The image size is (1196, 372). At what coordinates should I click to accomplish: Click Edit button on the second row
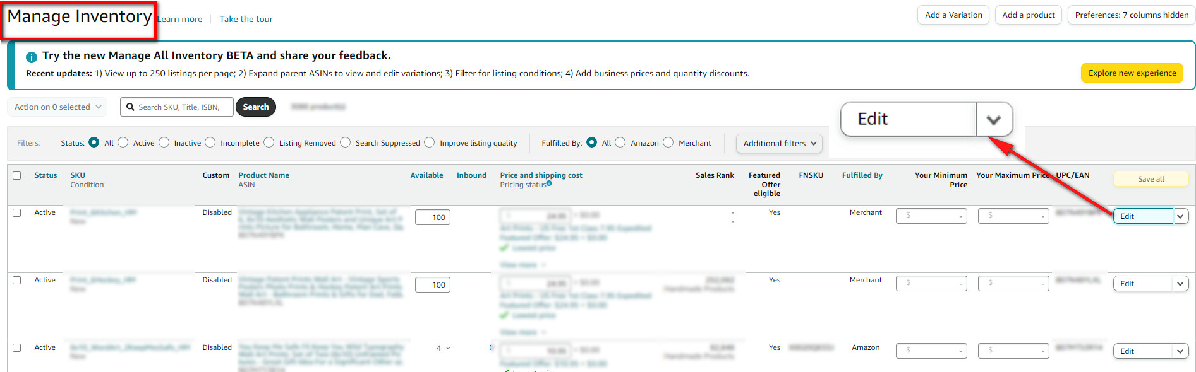[1143, 284]
